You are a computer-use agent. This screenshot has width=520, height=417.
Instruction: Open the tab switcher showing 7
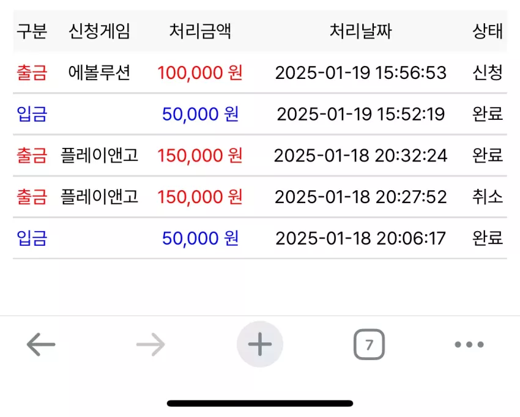(369, 344)
